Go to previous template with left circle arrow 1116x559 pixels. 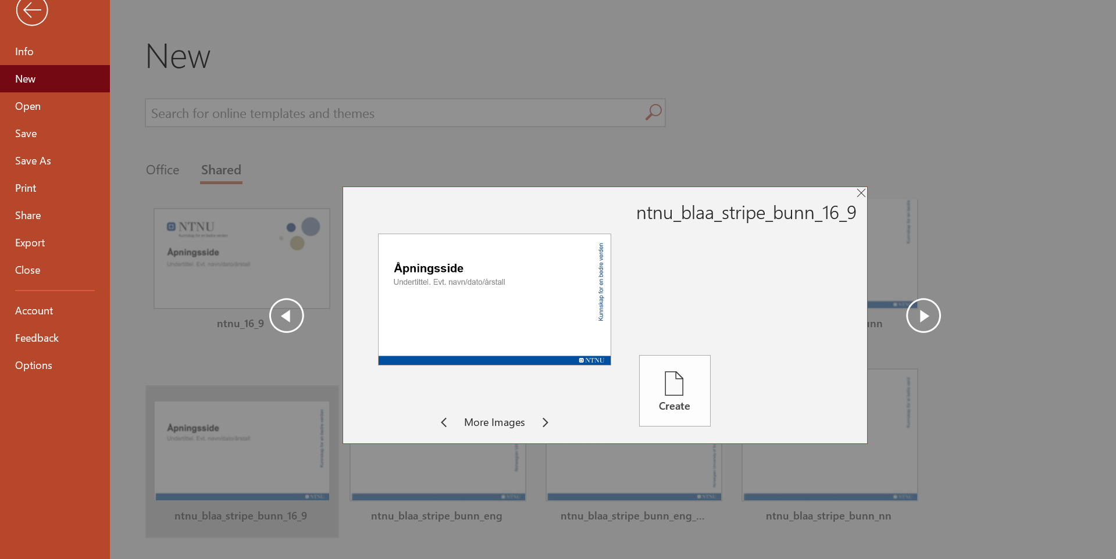pos(287,316)
